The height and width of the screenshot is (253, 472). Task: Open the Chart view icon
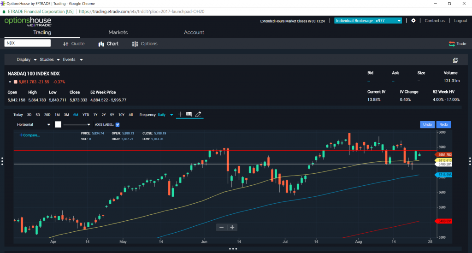101,44
